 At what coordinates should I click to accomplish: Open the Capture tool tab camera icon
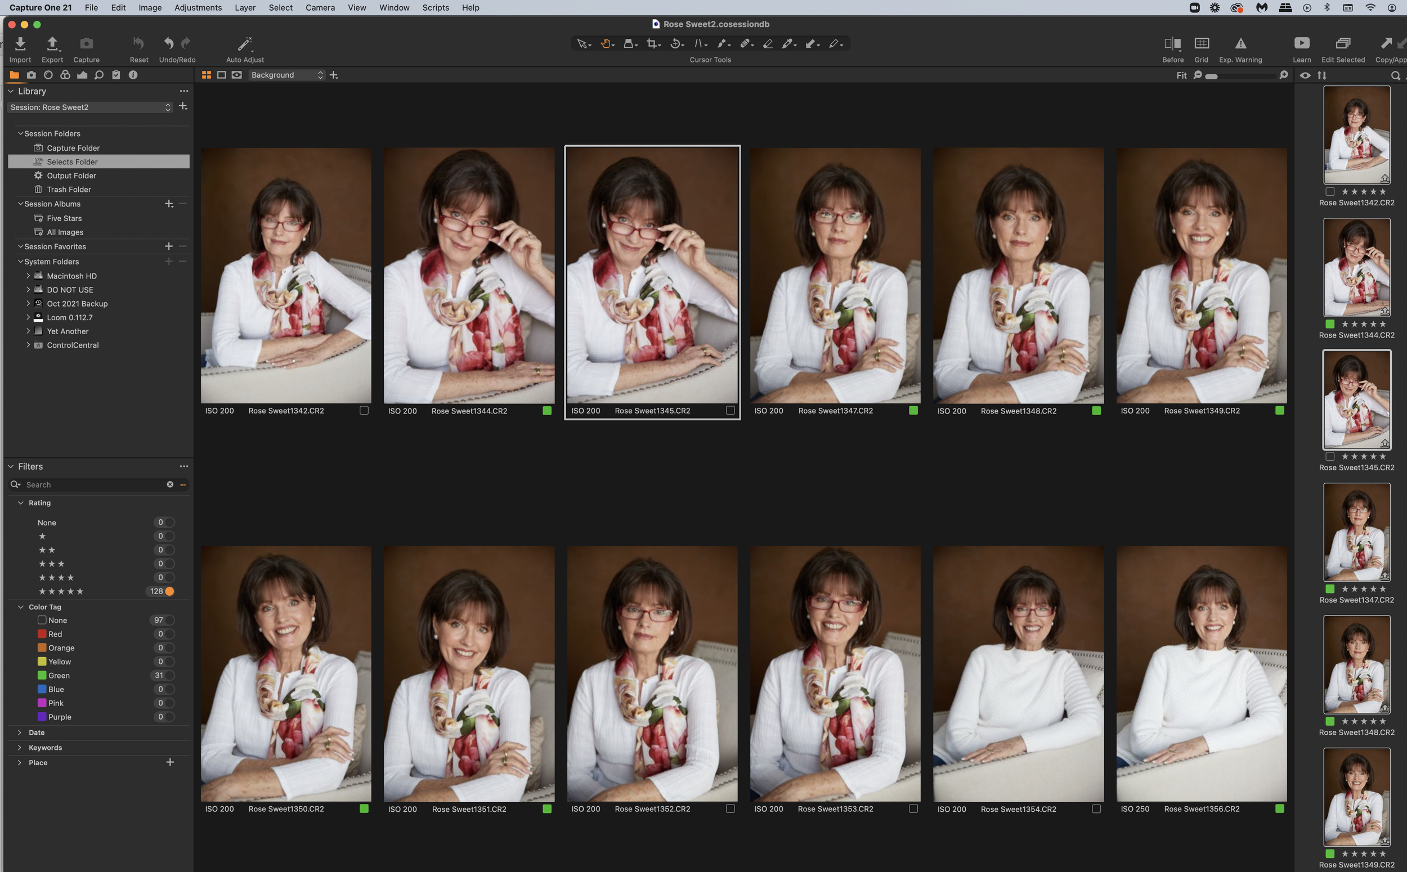(x=32, y=74)
